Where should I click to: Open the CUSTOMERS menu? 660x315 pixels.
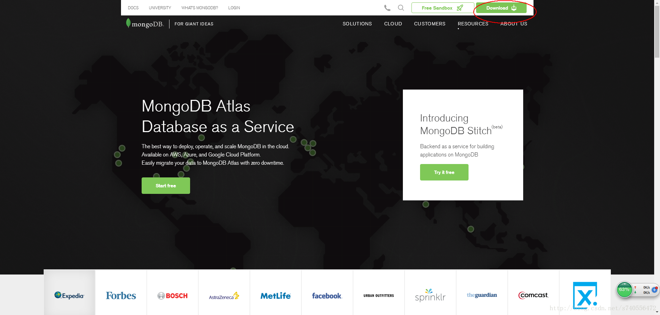coord(430,24)
